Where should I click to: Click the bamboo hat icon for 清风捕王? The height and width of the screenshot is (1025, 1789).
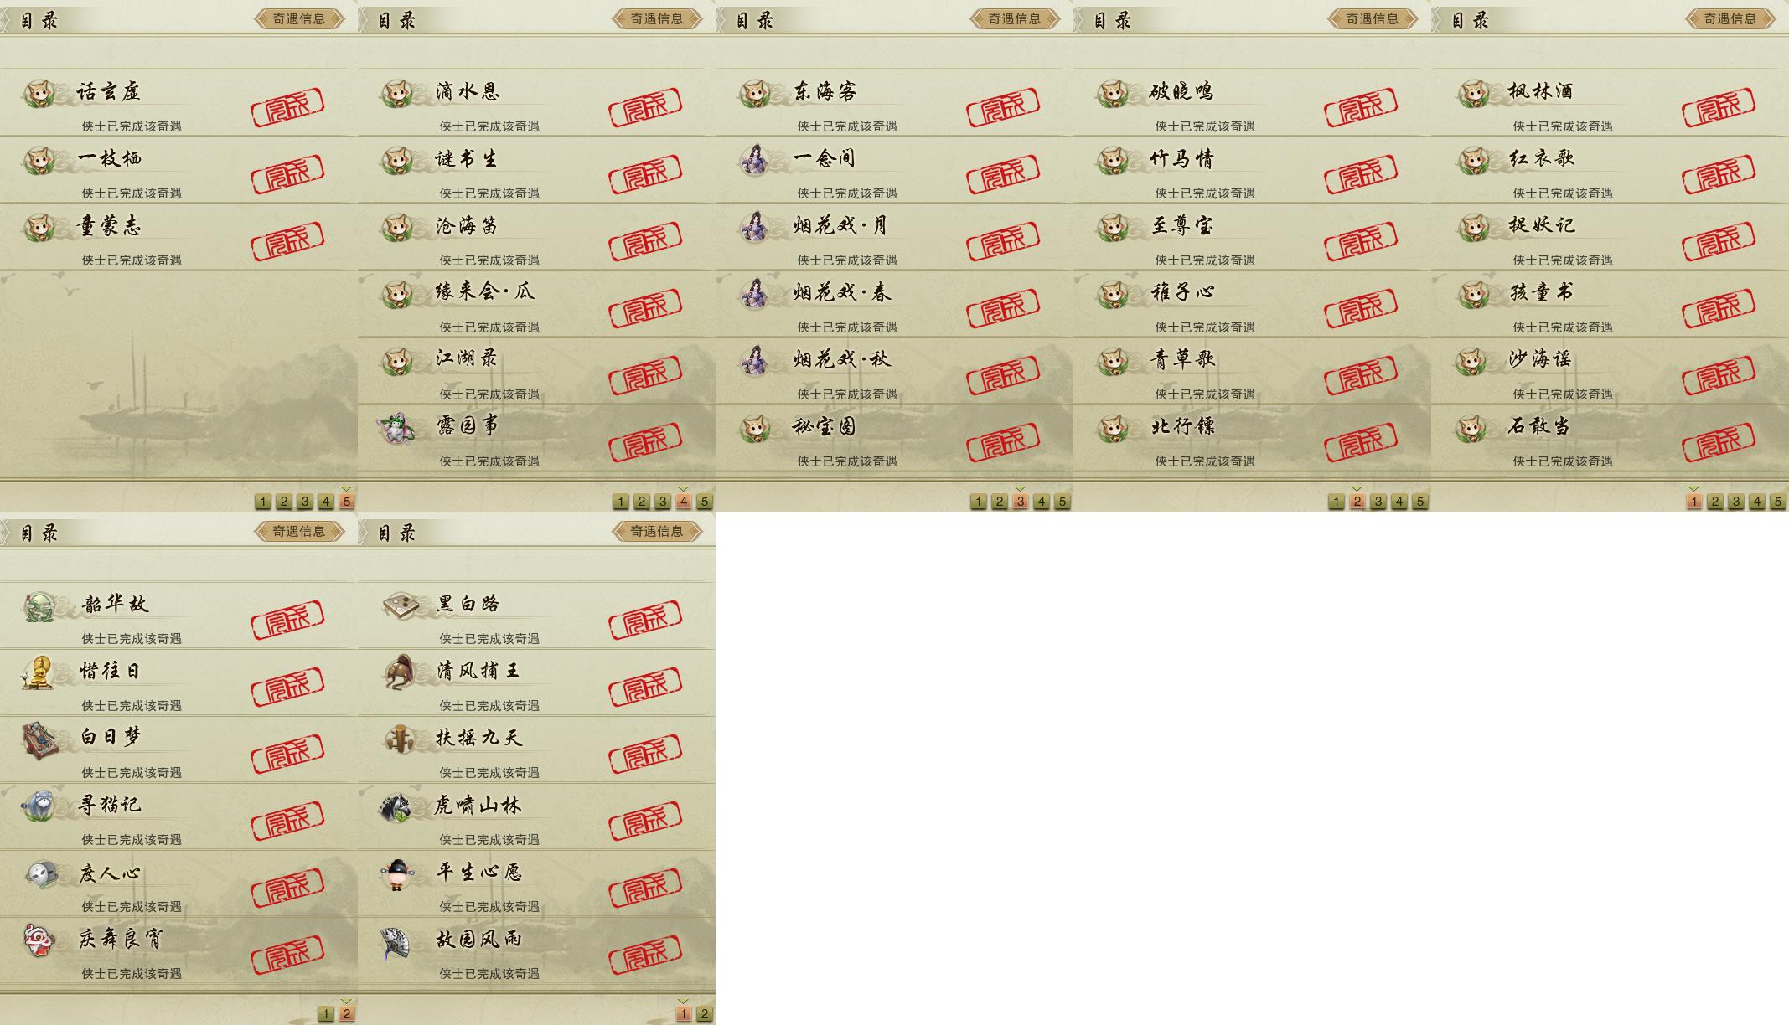pos(397,672)
